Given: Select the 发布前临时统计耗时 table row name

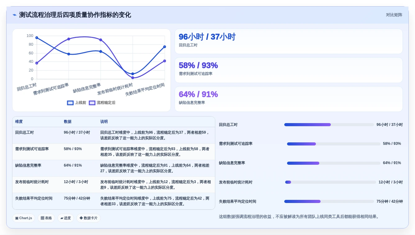Looking at the screenshot, I should (32, 182).
